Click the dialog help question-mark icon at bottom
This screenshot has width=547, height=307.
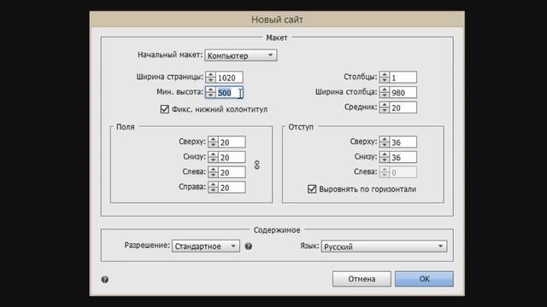pyautogui.click(x=104, y=280)
